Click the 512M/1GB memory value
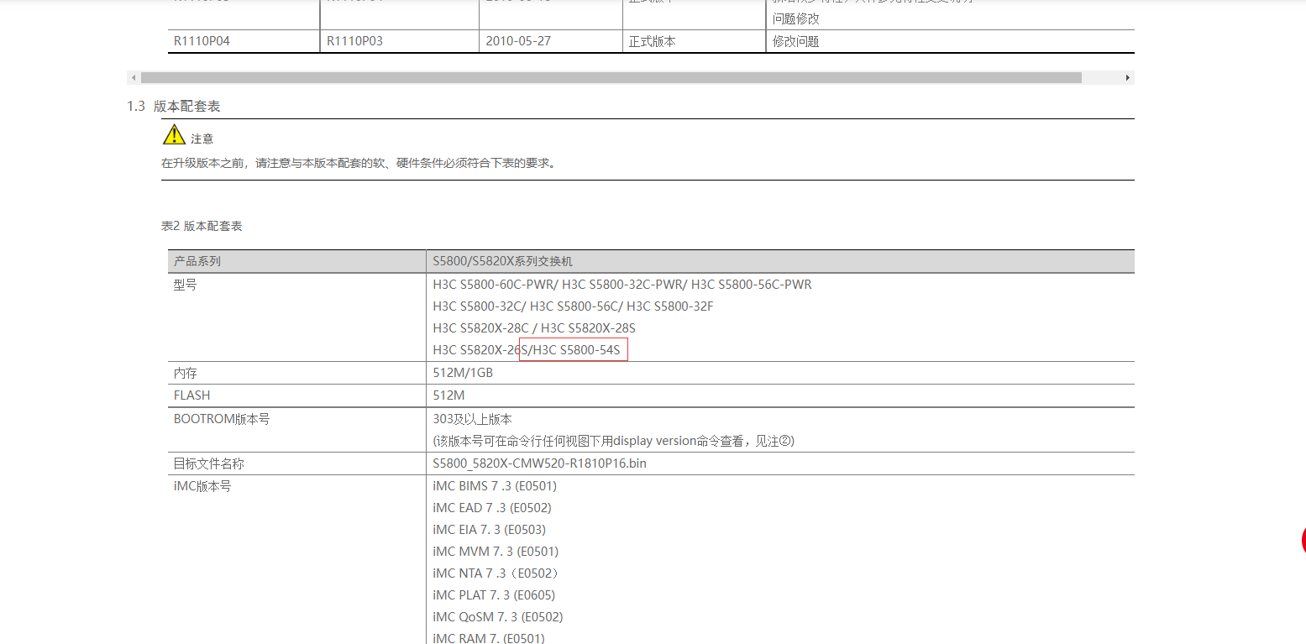 click(463, 373)
